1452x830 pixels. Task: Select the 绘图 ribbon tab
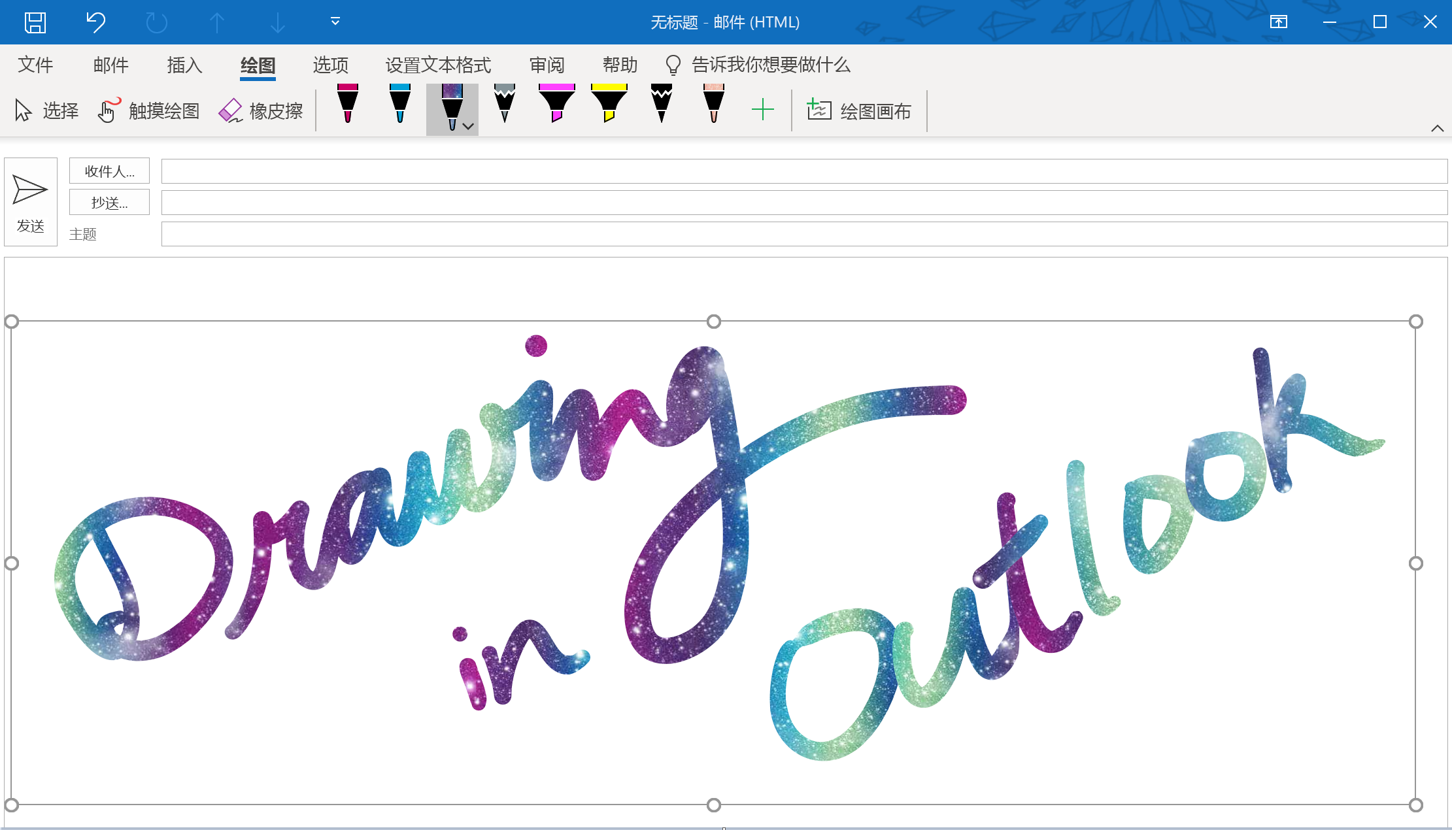[258, 65]
